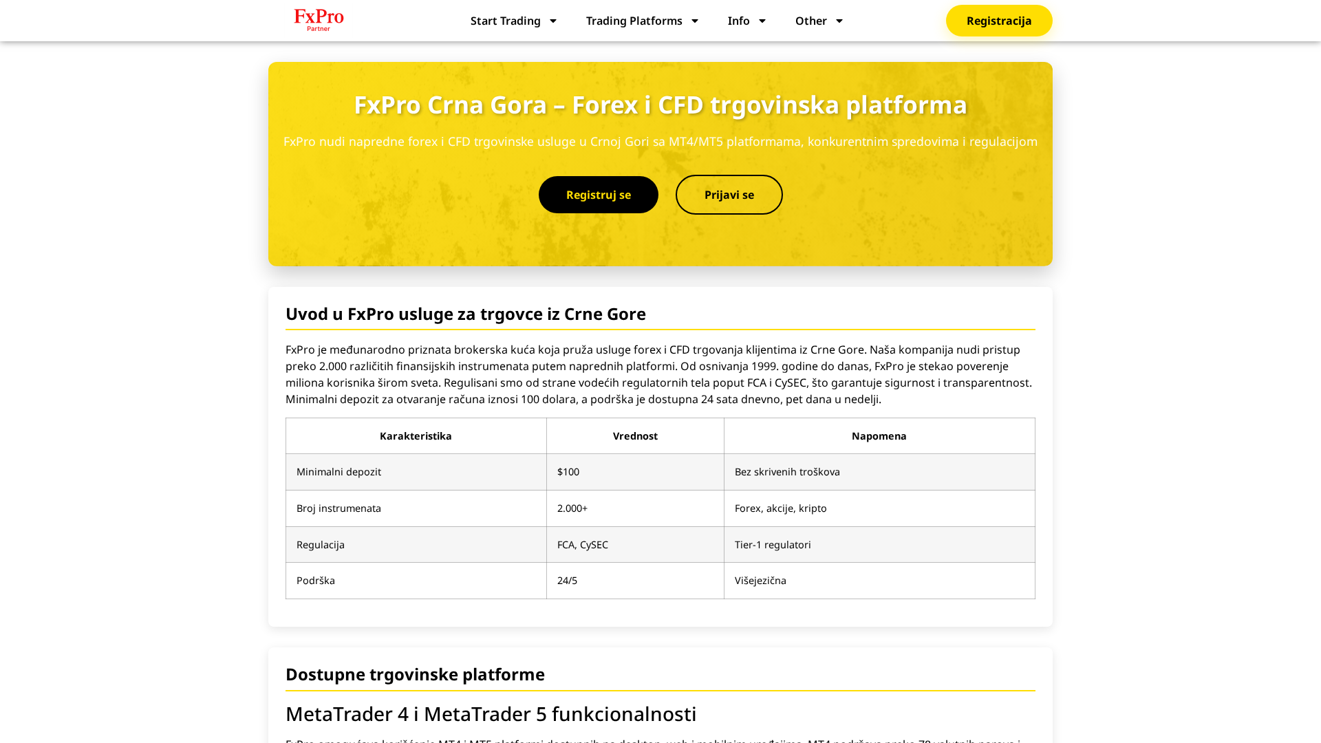Click the Prijavi se button

(729, 195)
